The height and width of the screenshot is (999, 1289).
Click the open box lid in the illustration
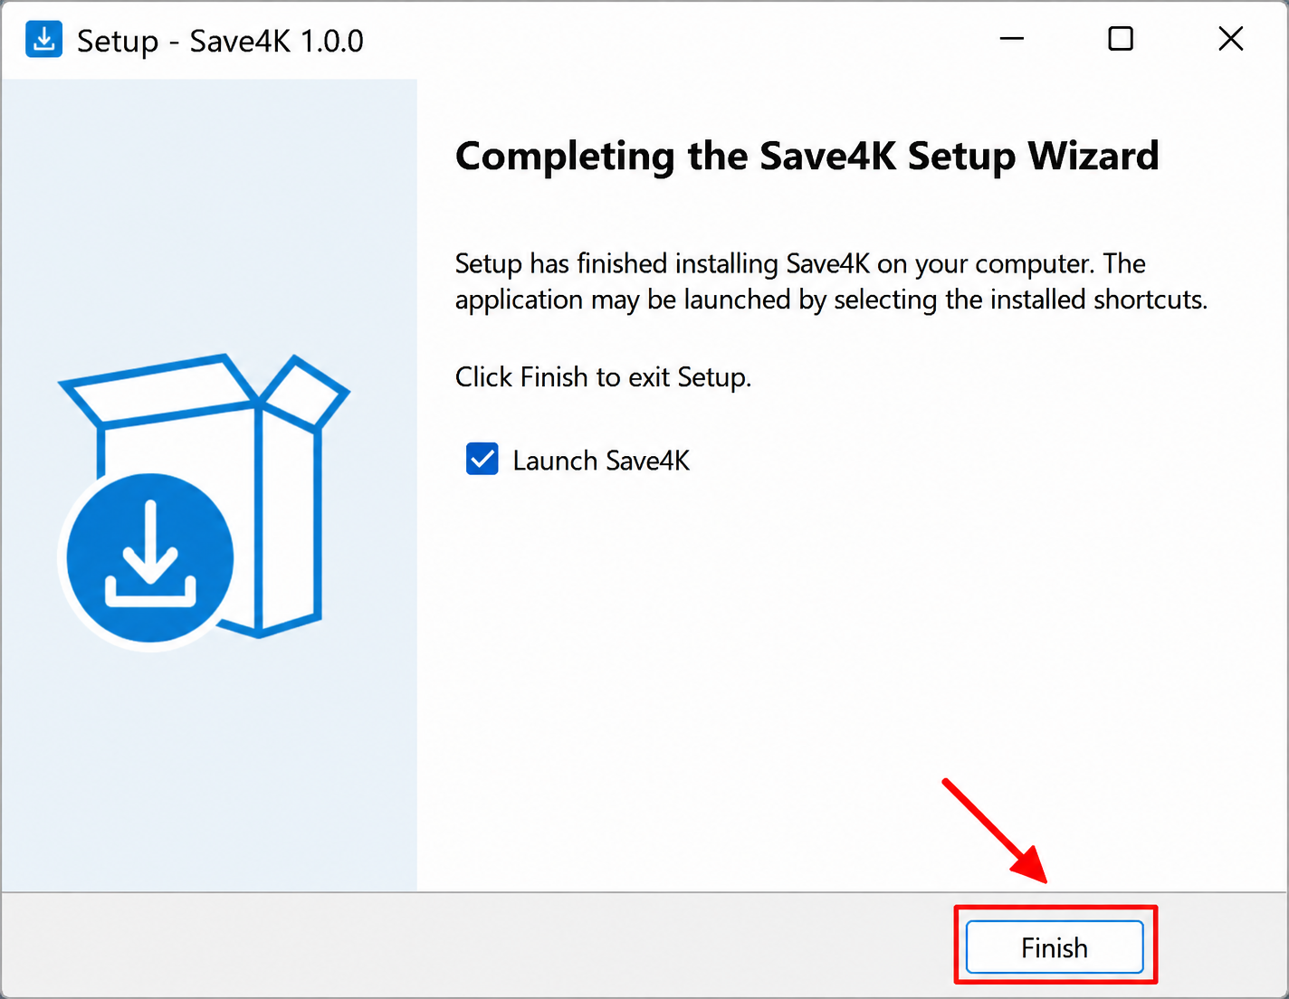pos(205,390)
